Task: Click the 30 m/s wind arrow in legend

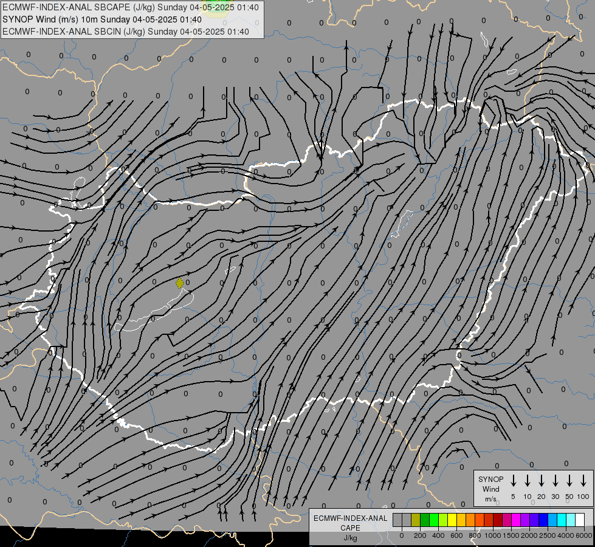Action: tap(555, 481)
